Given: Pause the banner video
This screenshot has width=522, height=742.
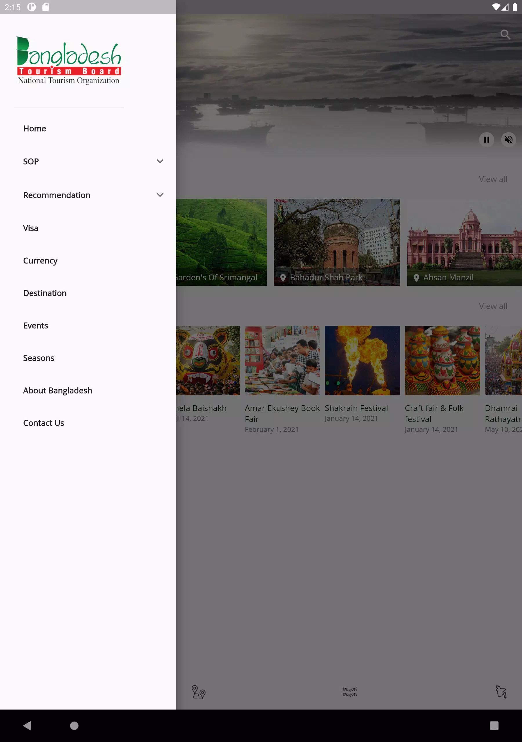Looking at the screenshot, I should click(x=486, y=140).
